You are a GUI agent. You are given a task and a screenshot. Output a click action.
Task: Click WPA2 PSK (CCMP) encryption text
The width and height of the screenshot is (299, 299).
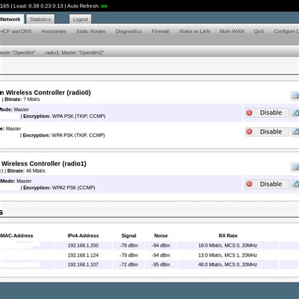pyautogui.click(x=74, y=187)
